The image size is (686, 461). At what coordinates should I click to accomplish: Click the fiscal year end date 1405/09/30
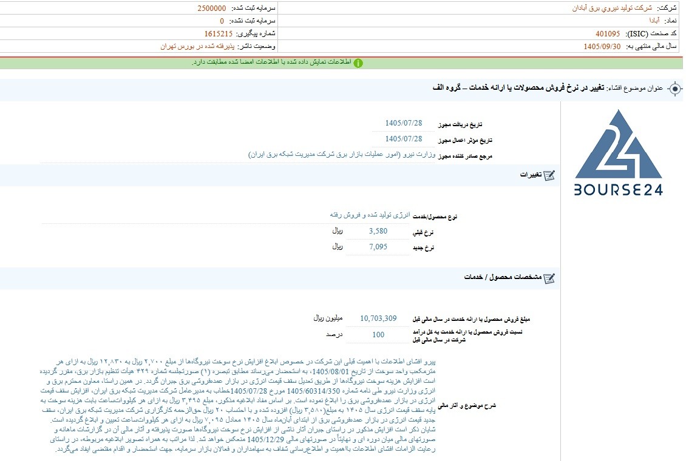(x=602, y=46)
